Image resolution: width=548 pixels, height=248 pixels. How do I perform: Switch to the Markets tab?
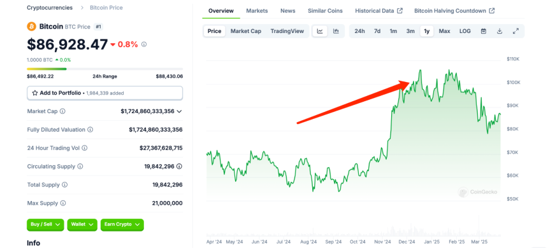(x=257, y=11)
